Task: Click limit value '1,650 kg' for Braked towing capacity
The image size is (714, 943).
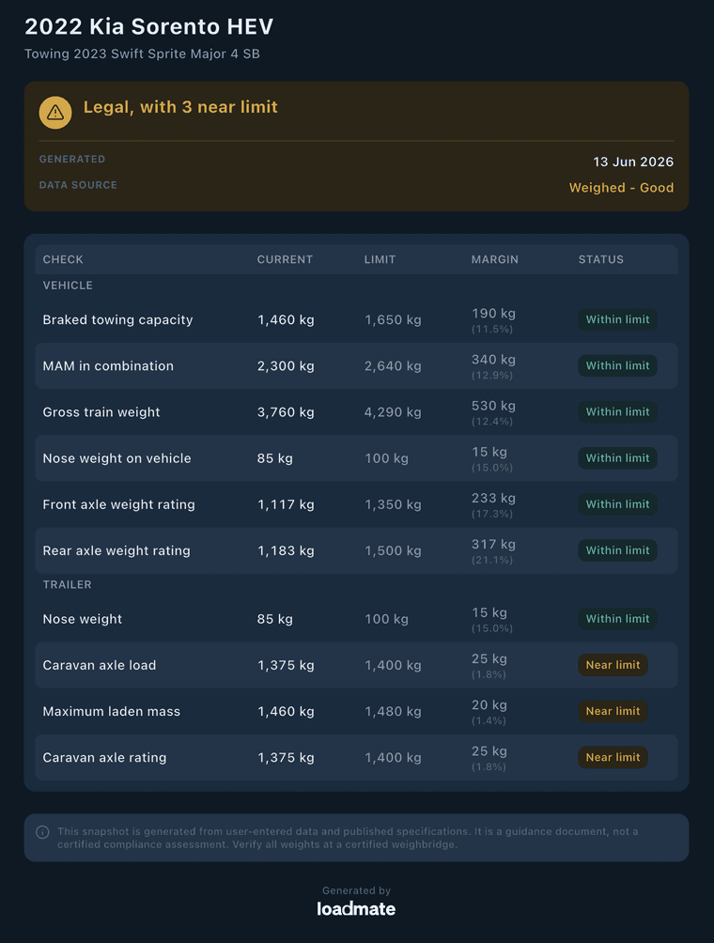Action: 393,319
